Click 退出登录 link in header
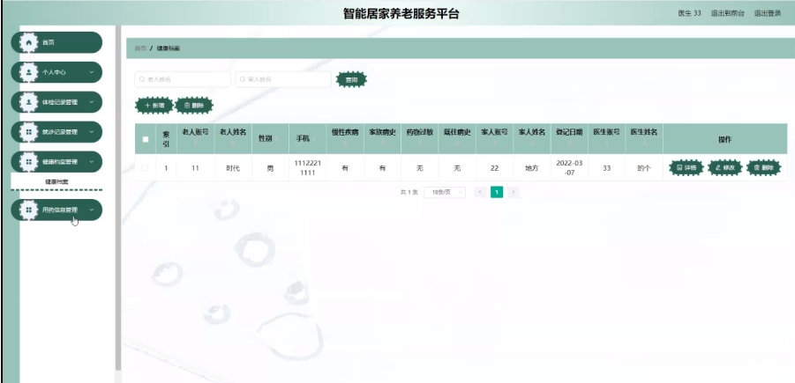Image resolution: width=795 pixels, height=383 pixels. point(768,14)
